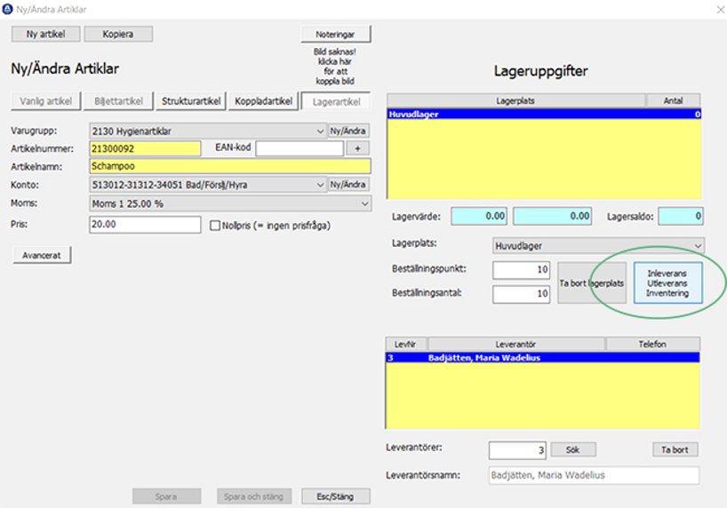Click Ta bort lagerplats button
The image size is (727, 508).
coord(592,283)
